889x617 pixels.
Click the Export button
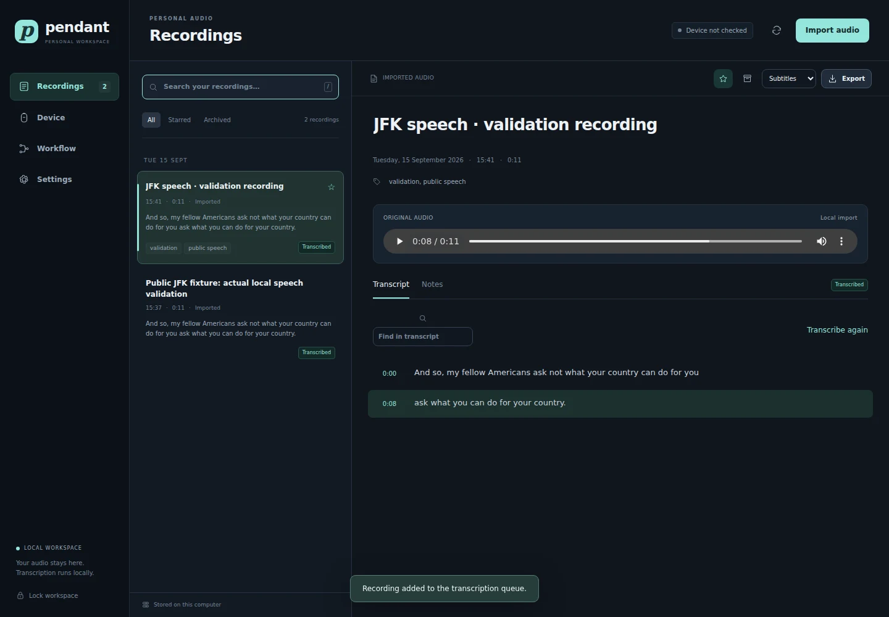pyautogui.click(x=846, y=78)
